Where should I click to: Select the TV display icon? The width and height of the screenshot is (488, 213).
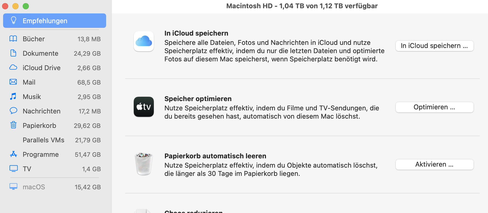coord(13,169)
